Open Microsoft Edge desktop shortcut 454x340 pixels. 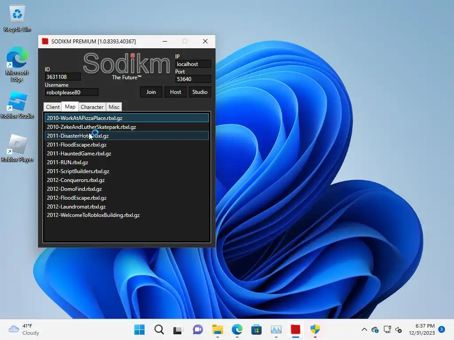click(x=17, y=64)
